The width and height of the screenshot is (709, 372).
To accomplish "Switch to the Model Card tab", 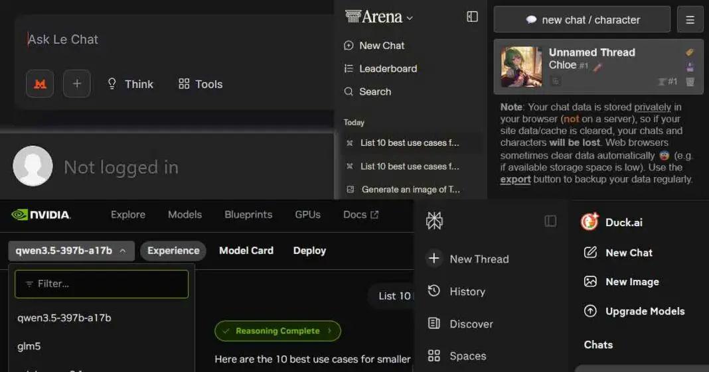I will tap(246, 251).
